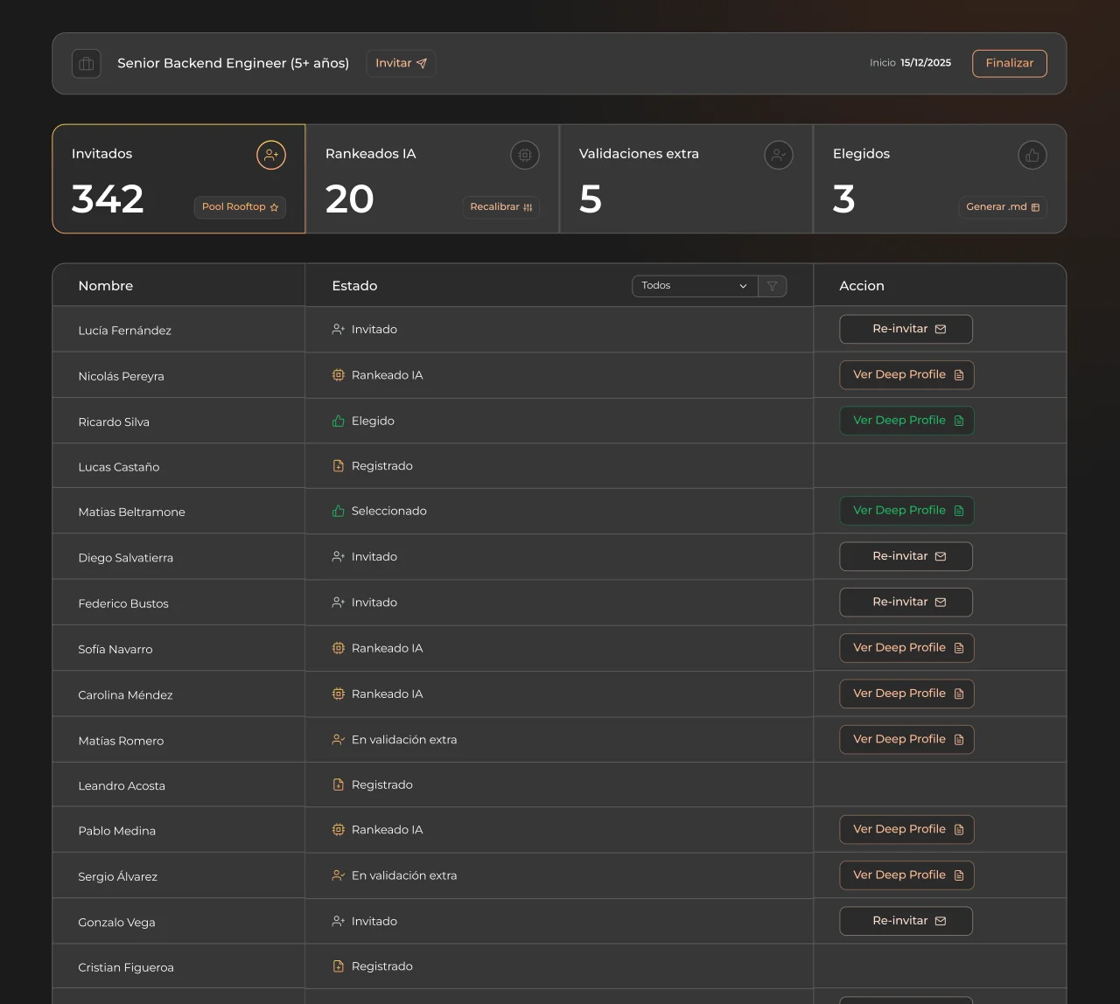The image size is (1120, 1004).
Task: Click the Seleccionado thumbs-up icon for Matias Beltramone
Action: pos(339,511)
